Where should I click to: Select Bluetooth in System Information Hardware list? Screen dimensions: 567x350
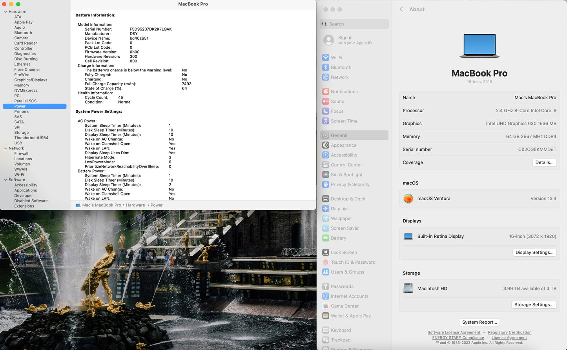(23, 33)
